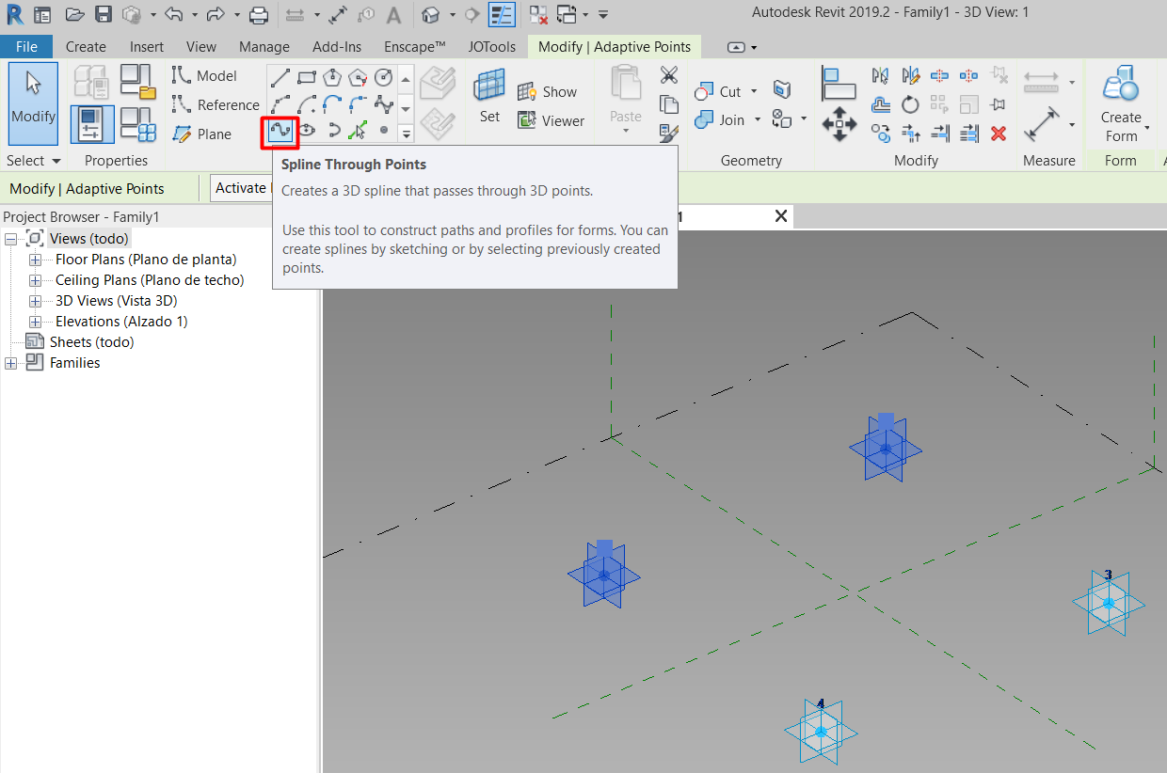This screenshot has width=1167, height=773.
Task: Click the Print icon in quick access
Action: 259,14
